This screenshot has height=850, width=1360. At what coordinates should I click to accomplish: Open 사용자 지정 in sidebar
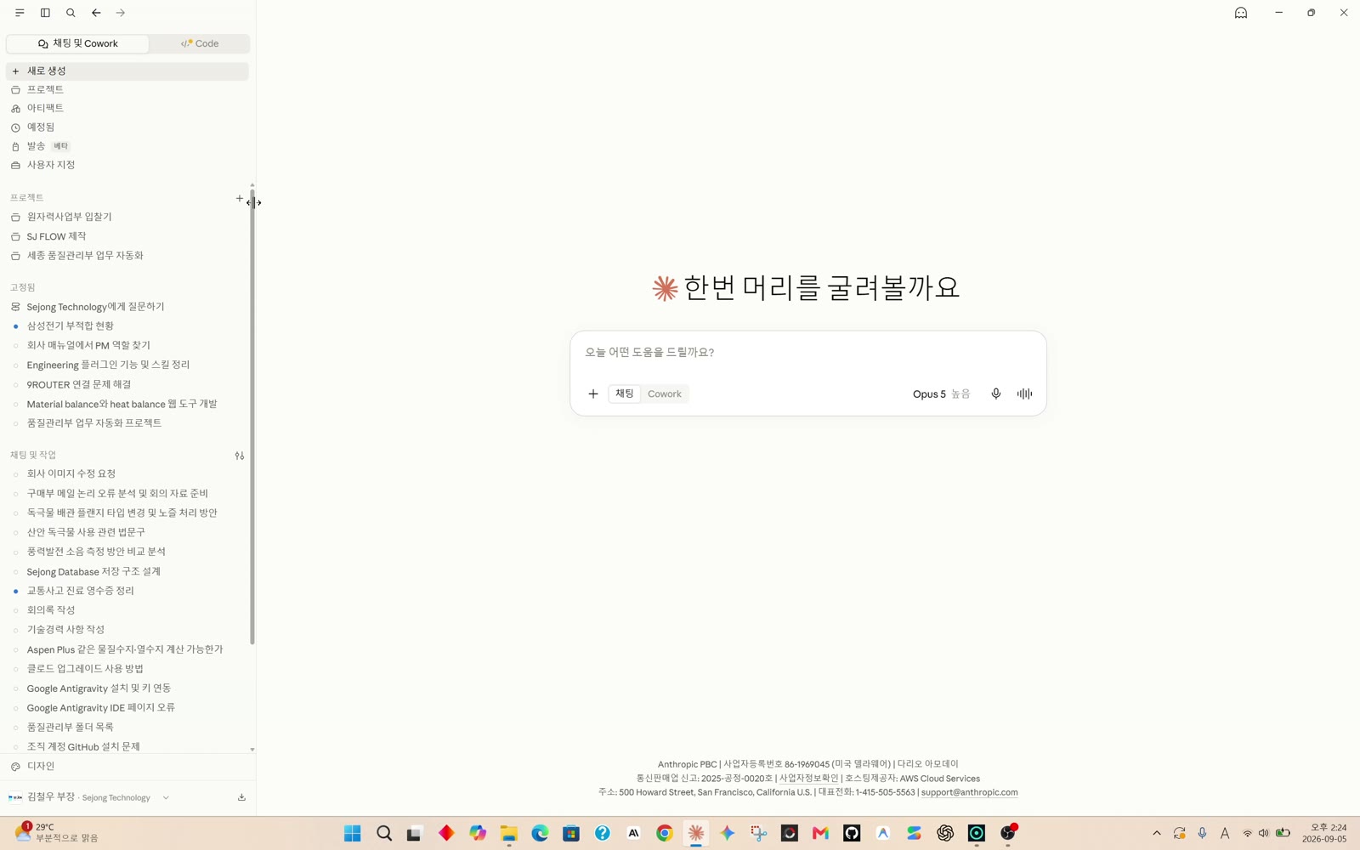[x=127, y=165]
